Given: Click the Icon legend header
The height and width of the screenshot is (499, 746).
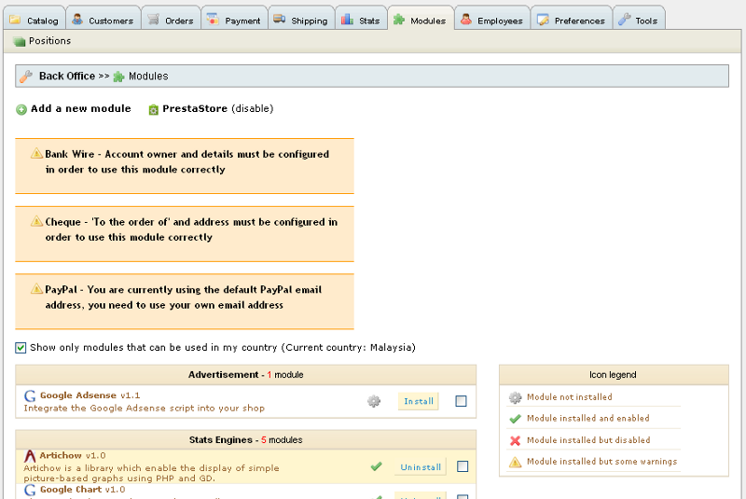Looking at the screenshot, I should (x=614, y=375).
